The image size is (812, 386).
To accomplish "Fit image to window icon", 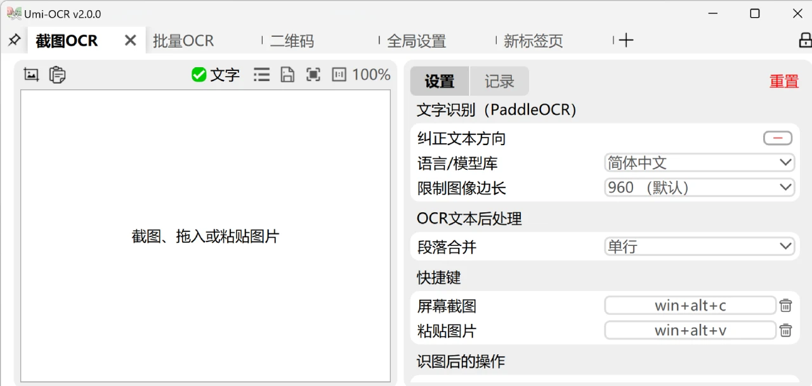I will pyautogui.click(x=313, y=75).
